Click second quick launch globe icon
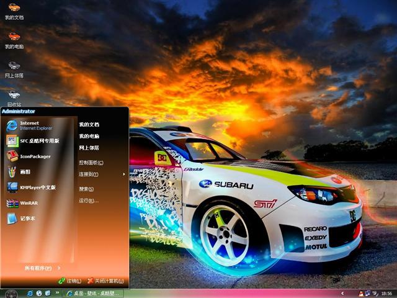This screenshot has width=397, height=298. pyautogui.click(x=39, y=293)
